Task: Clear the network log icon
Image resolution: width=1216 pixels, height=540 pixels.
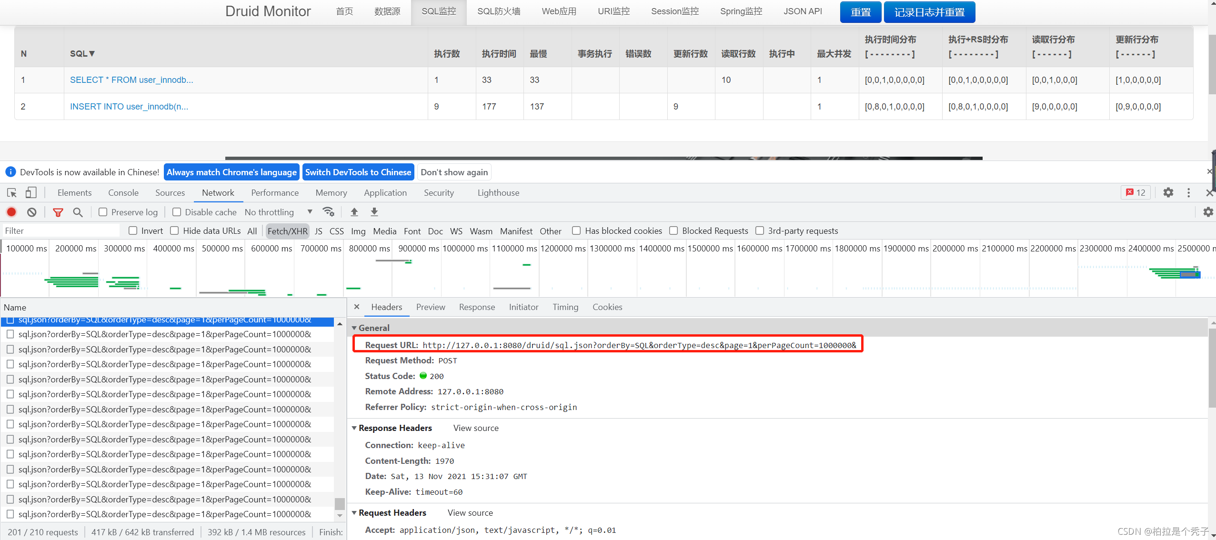Action: pos(31,212)
